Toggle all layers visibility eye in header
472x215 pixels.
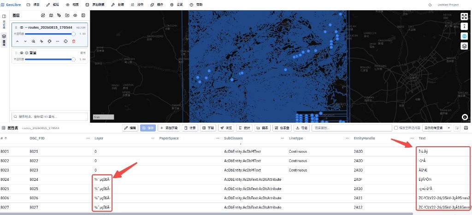point(75,15)
